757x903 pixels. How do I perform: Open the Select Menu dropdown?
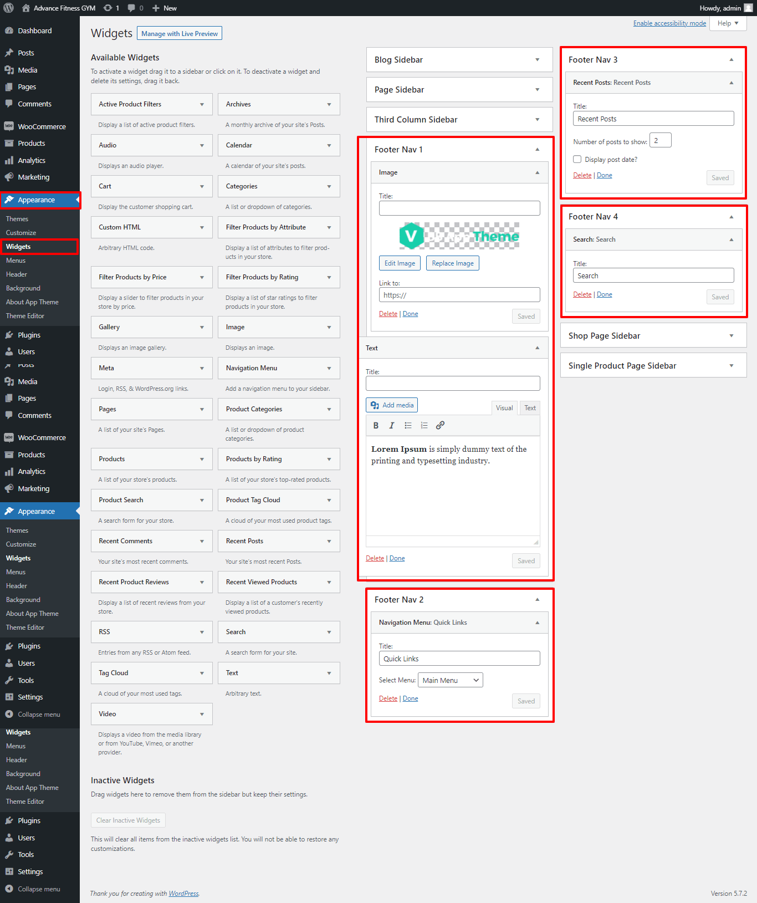pos(450,680)
